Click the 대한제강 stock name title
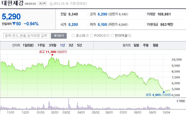 [12, 4]
